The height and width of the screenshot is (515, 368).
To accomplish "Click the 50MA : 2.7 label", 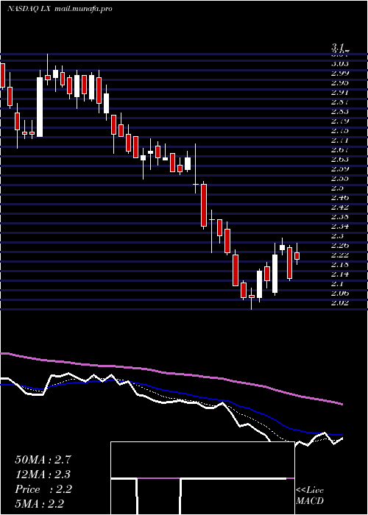I will (43, 460).
